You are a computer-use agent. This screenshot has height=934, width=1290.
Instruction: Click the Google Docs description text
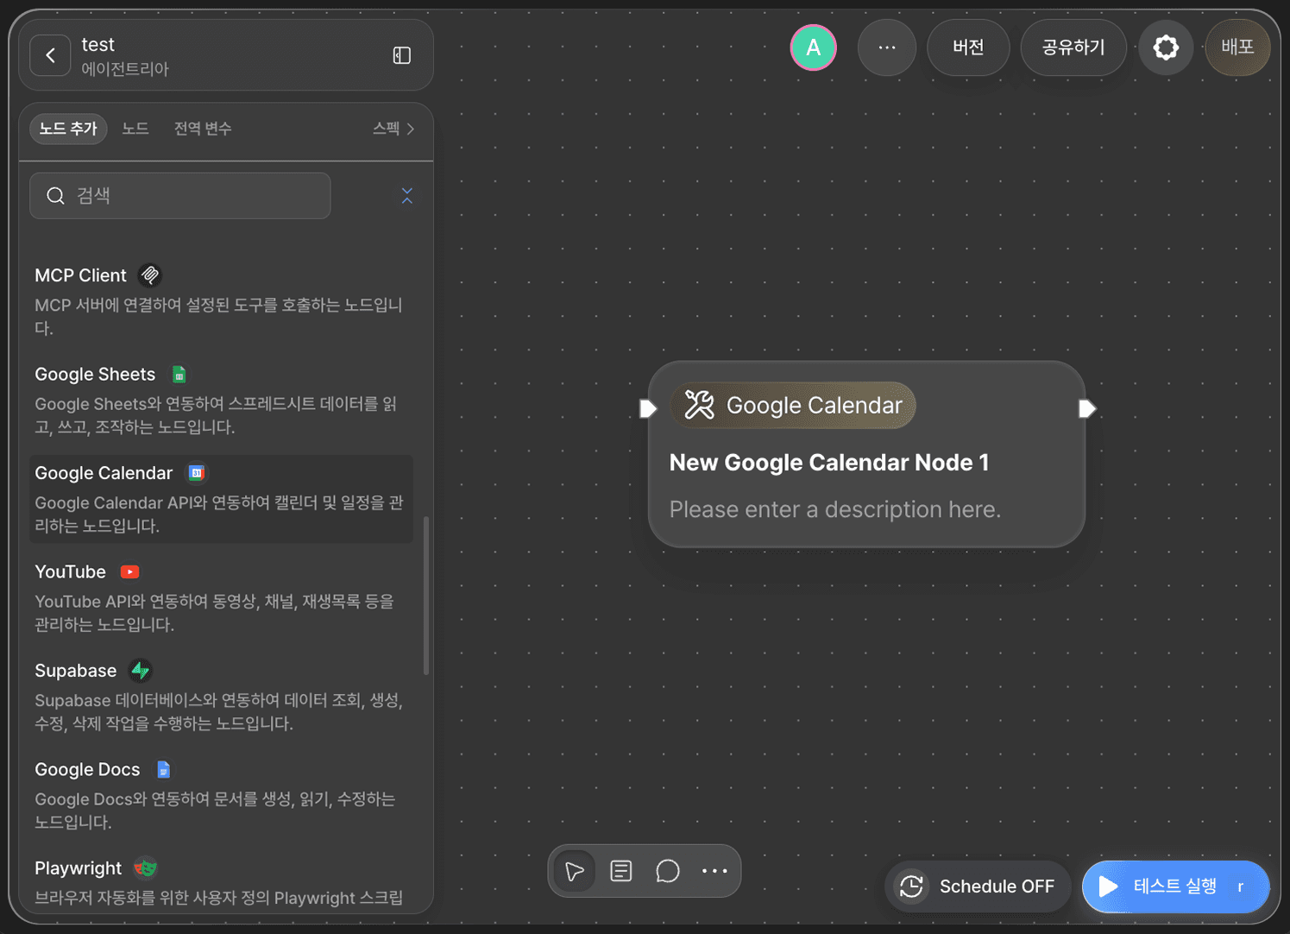coord(215,811)
